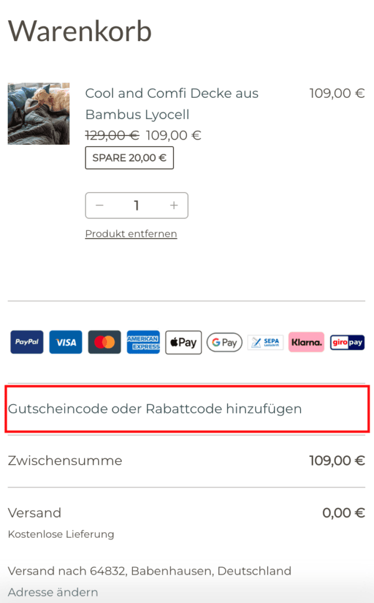
Task: Click the American Express icon
Action: pyautogui.click(x=143, y=342)
